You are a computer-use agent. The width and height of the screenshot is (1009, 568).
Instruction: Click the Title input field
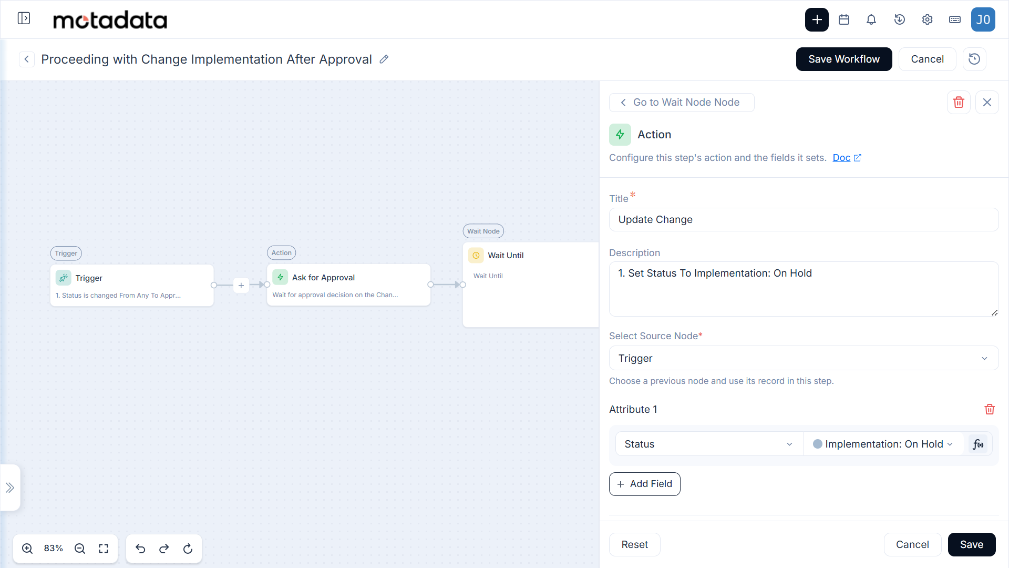point(804,219)
